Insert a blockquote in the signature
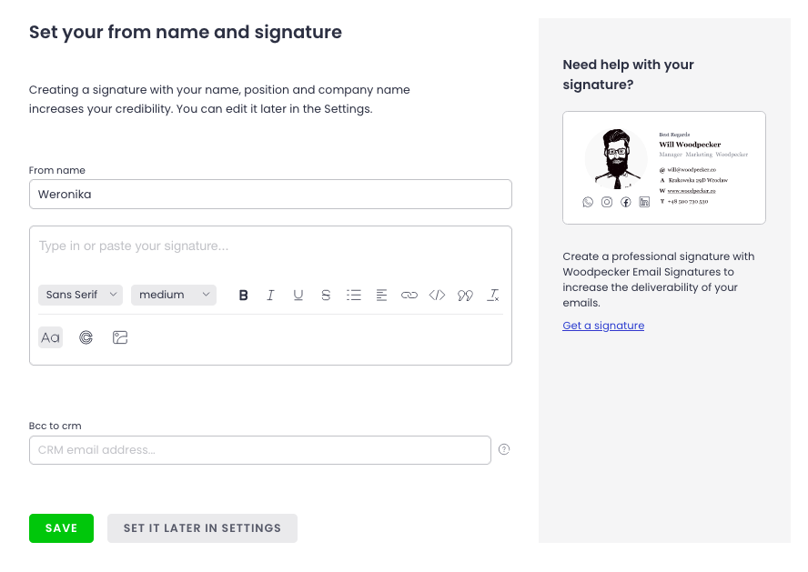Viewport: 808px width, 572px height. (x=465, y=295)
